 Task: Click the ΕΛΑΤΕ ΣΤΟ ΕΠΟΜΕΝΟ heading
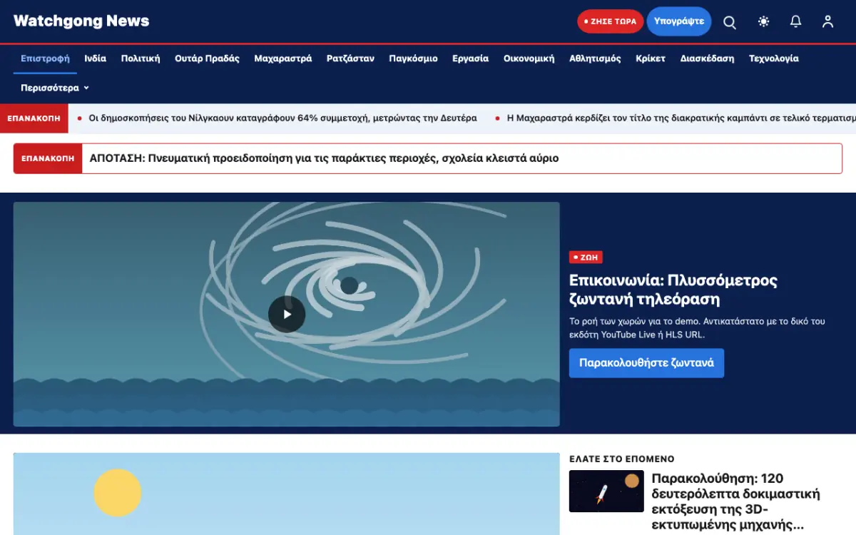pos(622,459)
